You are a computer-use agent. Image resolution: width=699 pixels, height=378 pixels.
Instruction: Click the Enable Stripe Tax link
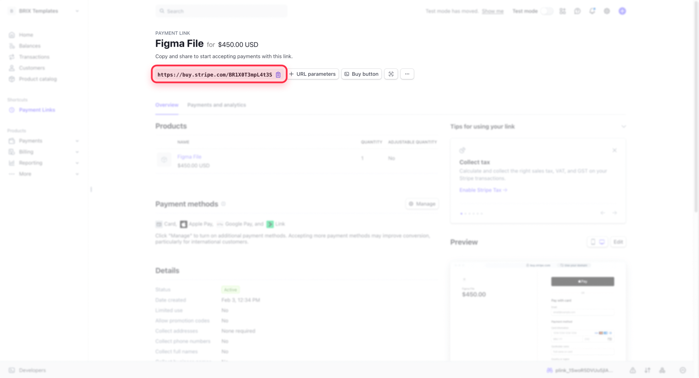coord(483,190)
